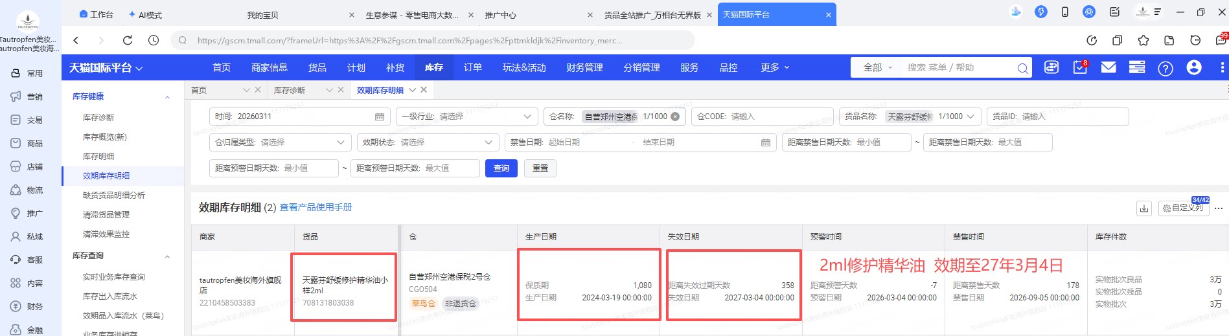
Task: Open the 商品 sidebar section
Action: point(27,143)
